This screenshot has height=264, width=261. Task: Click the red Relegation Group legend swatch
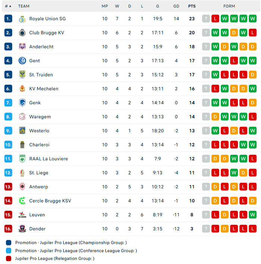pos(9,258)
